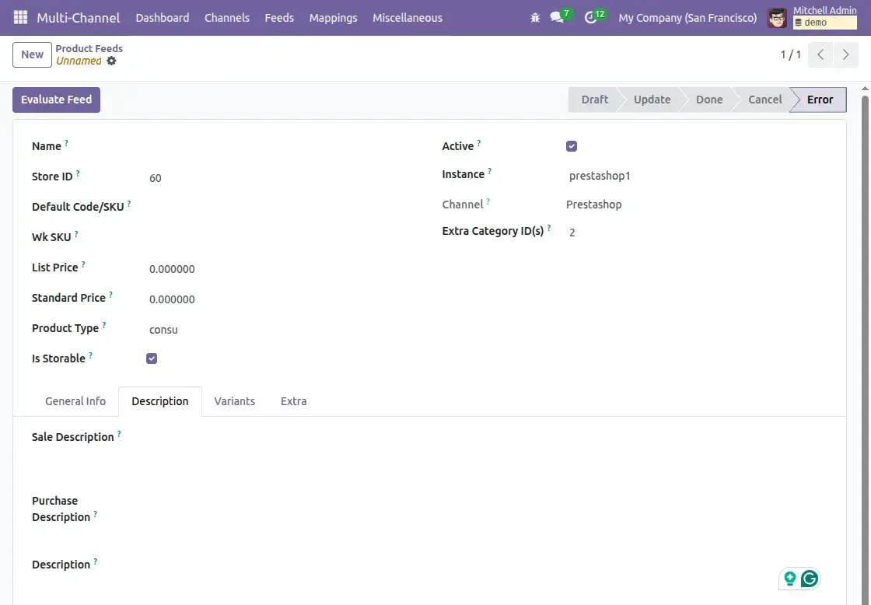Open the Mappings dropdown menu
The image size is (871, 605).
point(333,17)
